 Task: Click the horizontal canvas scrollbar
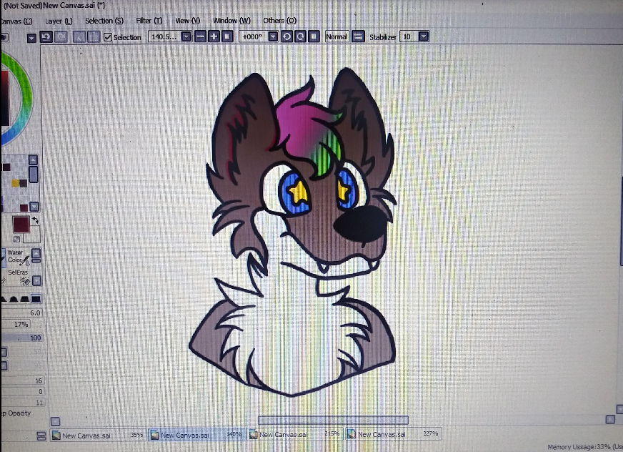[x=333, y=420]
